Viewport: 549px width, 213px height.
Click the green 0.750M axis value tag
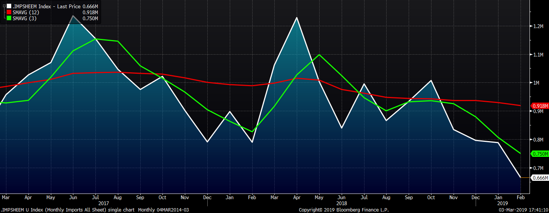pos(539,154)
